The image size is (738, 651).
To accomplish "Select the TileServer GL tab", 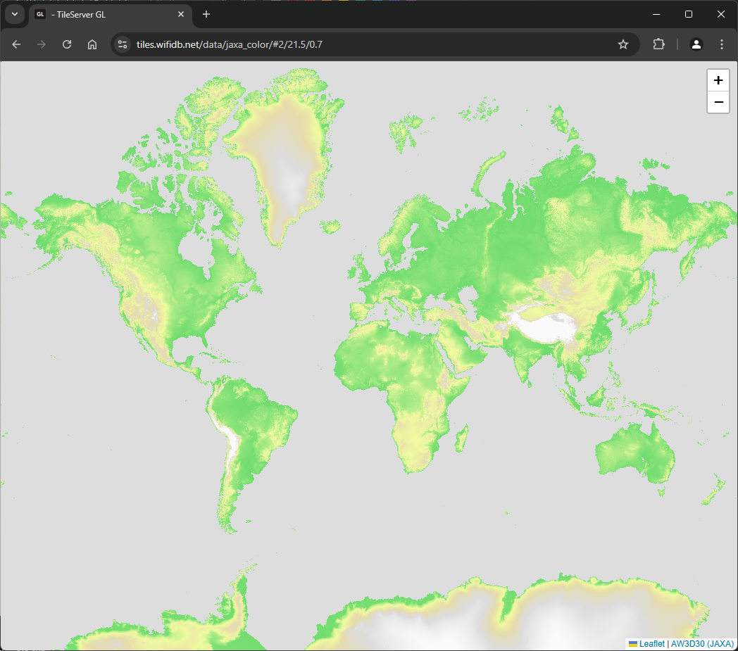I will 106,14.
